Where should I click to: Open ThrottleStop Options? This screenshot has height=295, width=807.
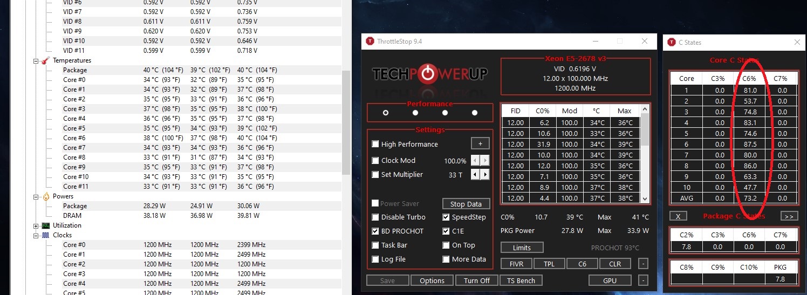click(x=432, y=280)
